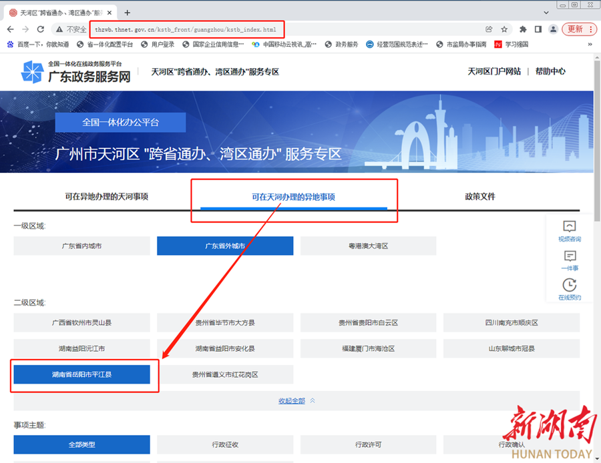Click the browser address bar URL
This screenshot has height=463, width=601.
click(194, 29)
